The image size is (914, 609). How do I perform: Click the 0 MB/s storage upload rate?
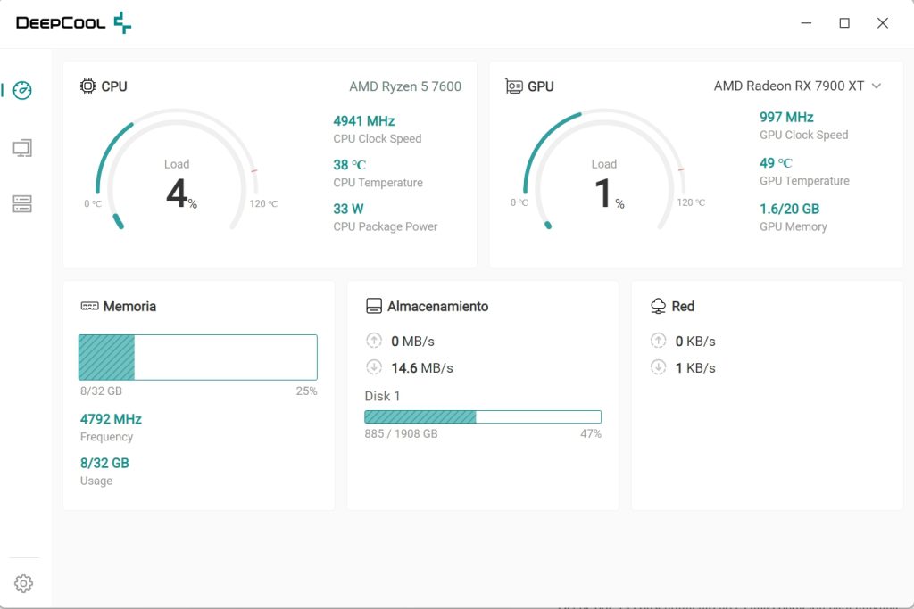point(412,342)
